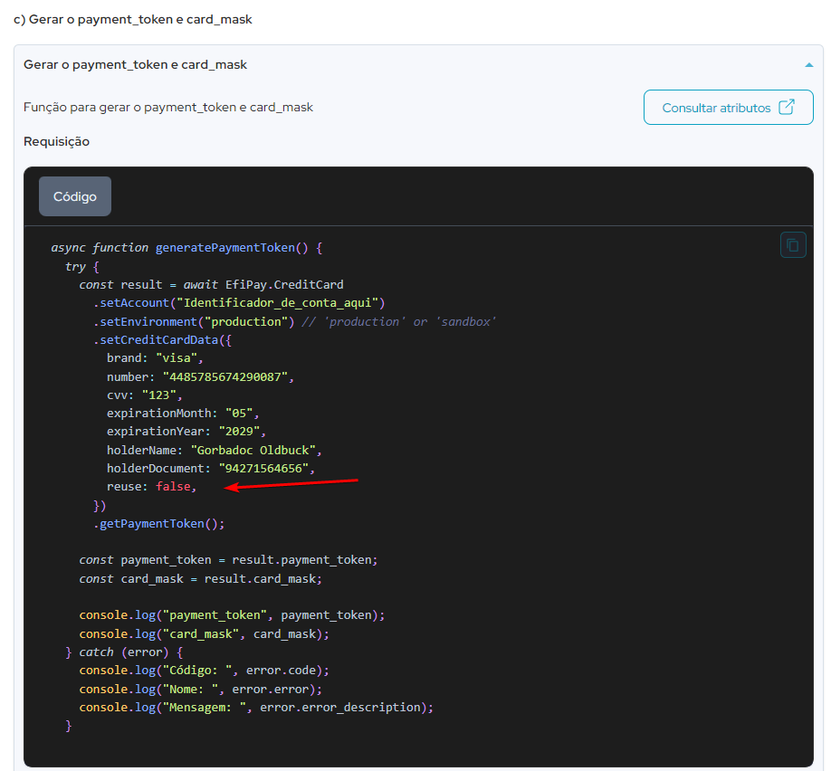Image resolution: width=831 pixels, height=771 pixels.
Task: Click the 'const payment_token = result.payment_token;' line
Action: pos(228,560)
